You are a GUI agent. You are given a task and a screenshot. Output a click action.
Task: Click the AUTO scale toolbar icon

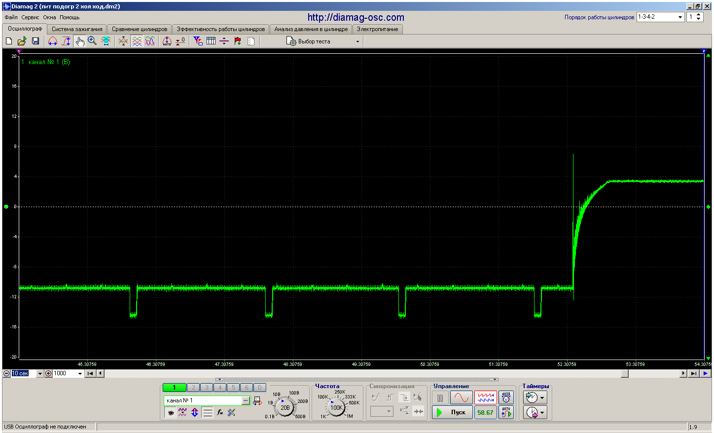tap(167, 41)
